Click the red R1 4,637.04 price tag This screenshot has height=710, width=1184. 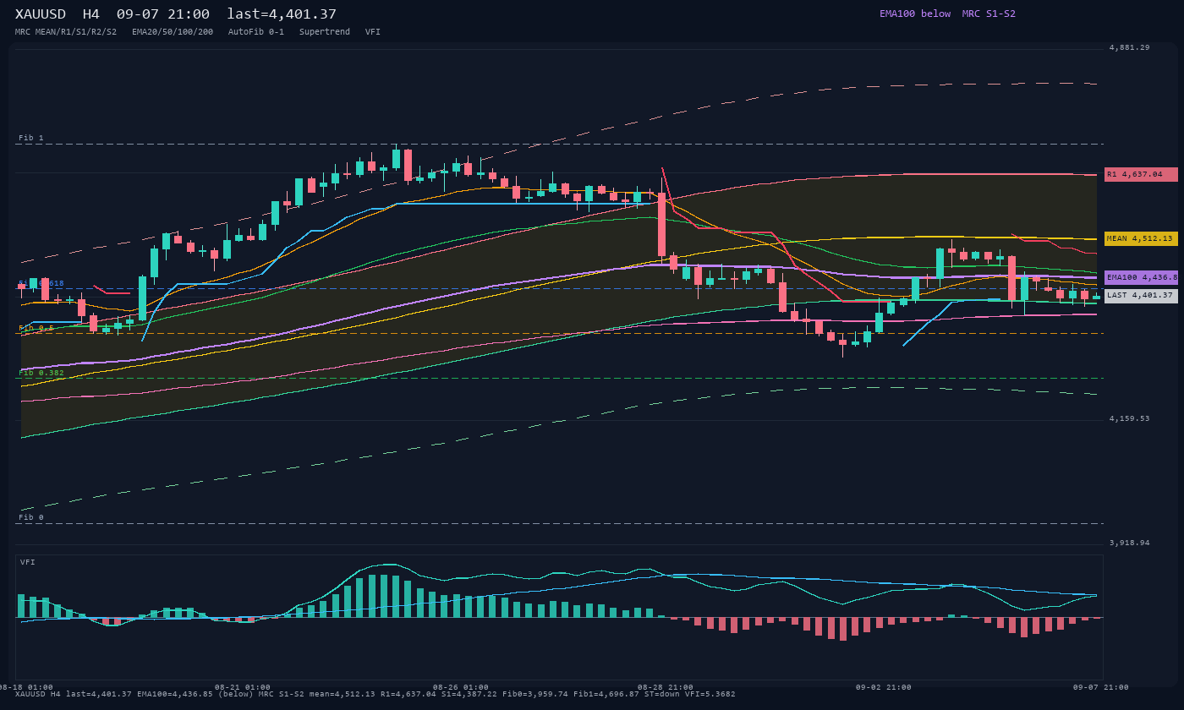tap(1141, 174)
